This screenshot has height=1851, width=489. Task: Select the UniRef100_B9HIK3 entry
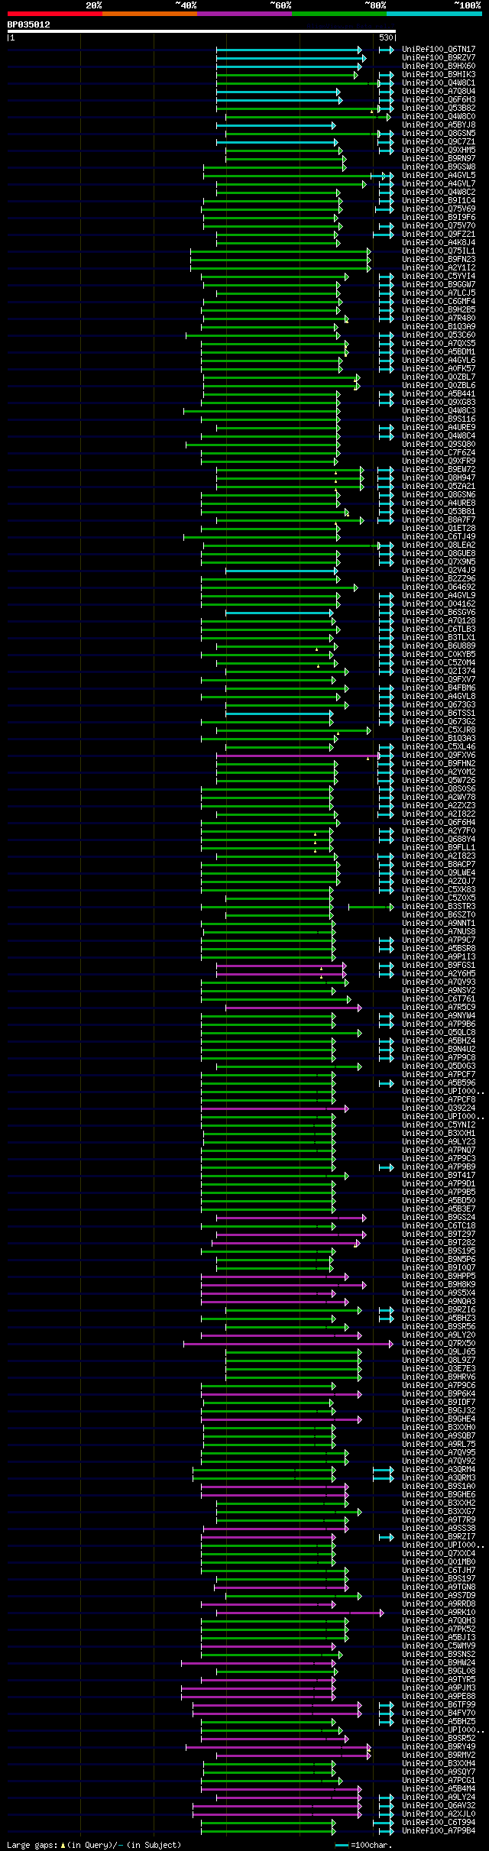point(439,75)
